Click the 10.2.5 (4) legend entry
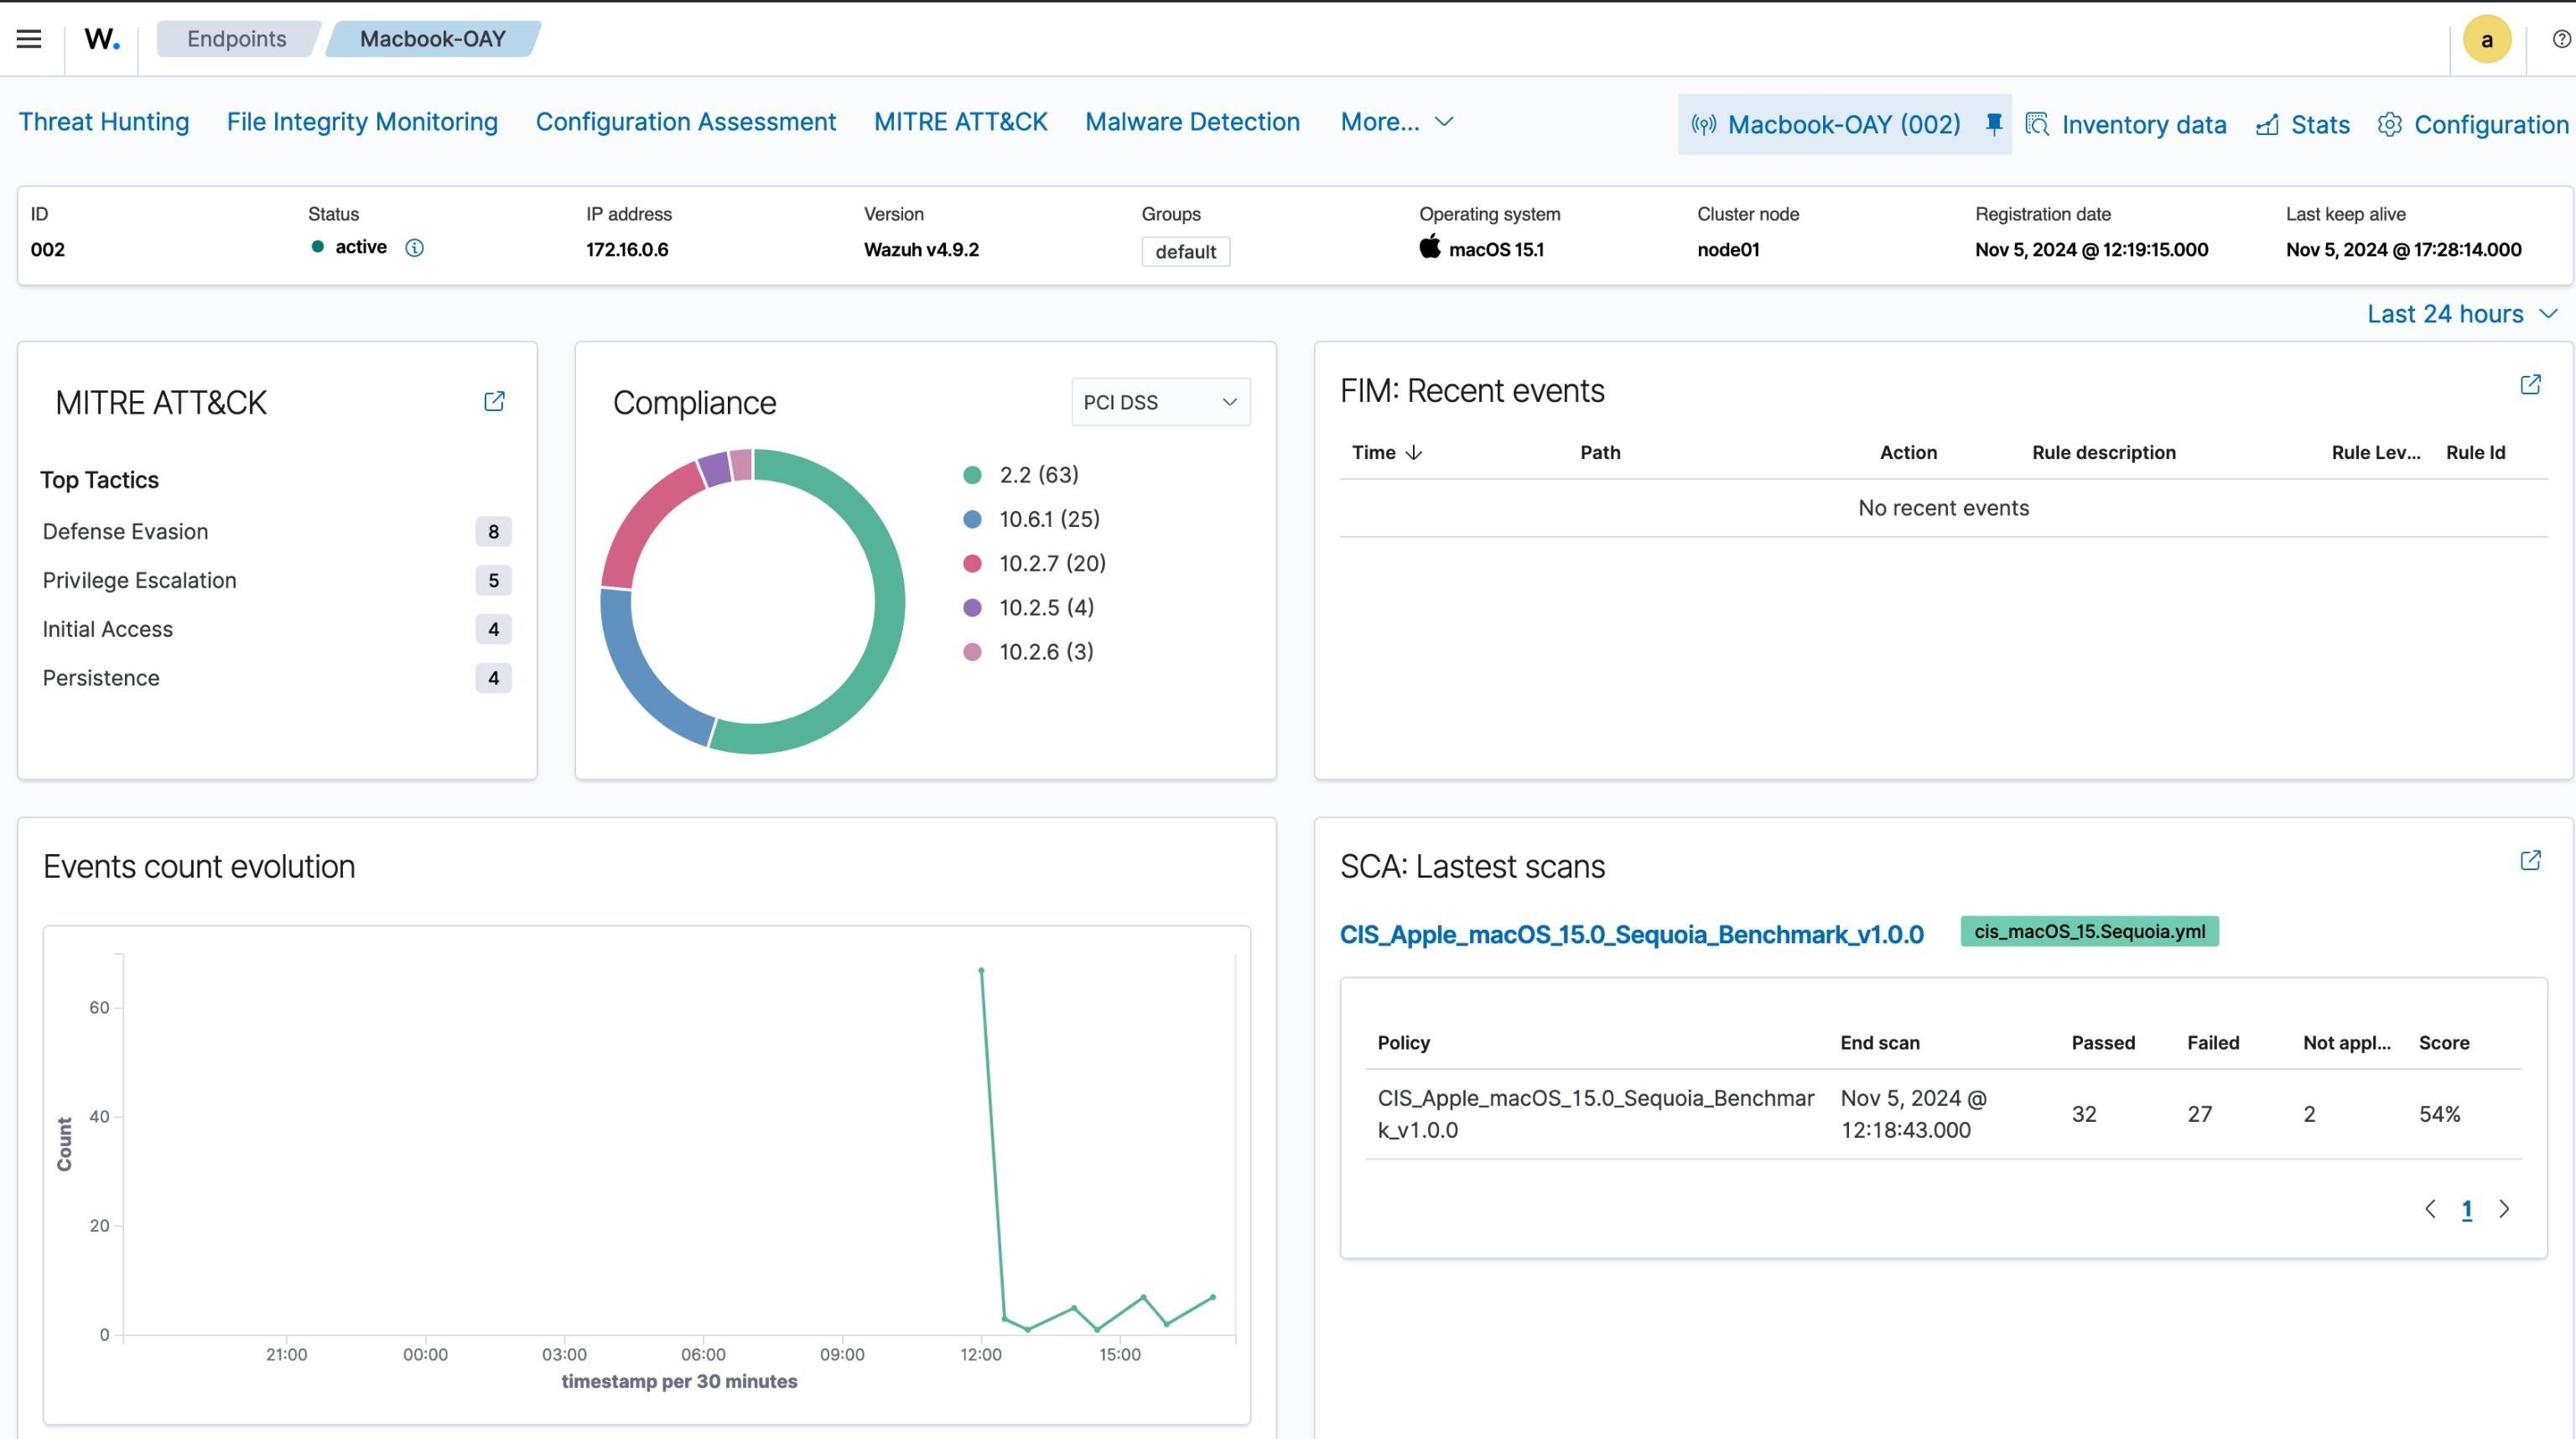 pos(1028,607)
